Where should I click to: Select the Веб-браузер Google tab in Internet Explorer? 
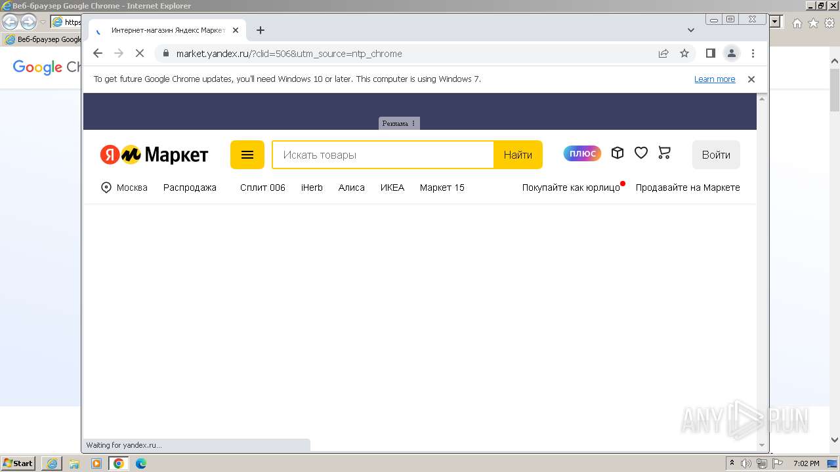(43, 39)
